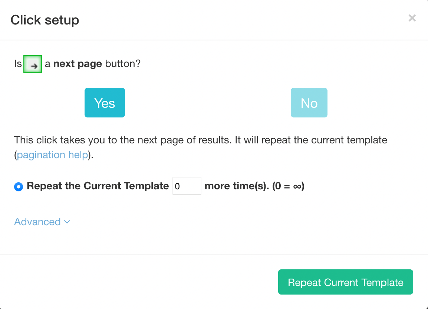Confirm with the Yes button

click(105, 103)
